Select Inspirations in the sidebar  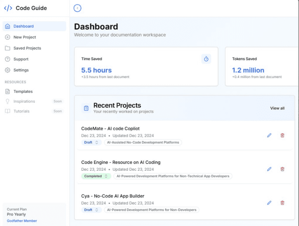click(34, 101)
